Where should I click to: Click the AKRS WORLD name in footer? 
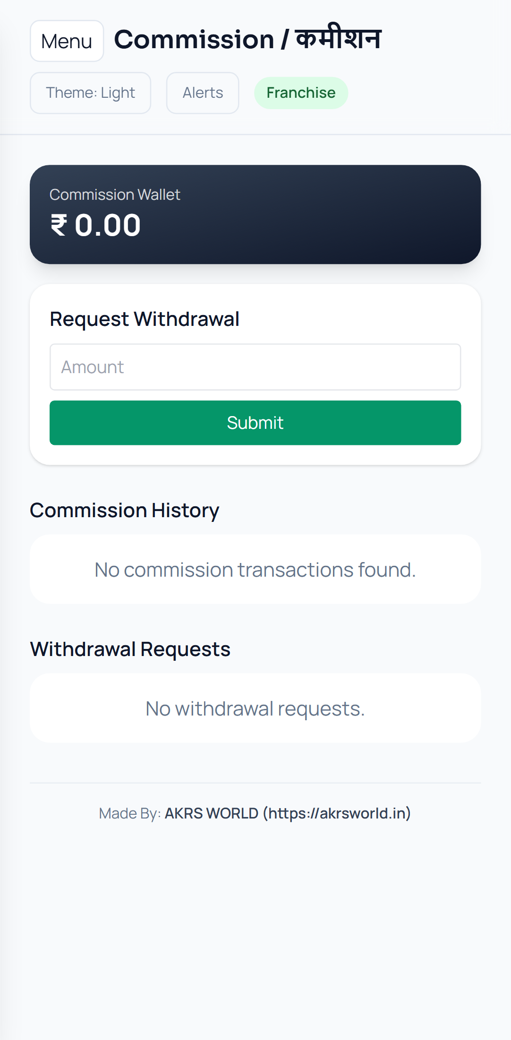pyautogui.click(x=211, y=813)
